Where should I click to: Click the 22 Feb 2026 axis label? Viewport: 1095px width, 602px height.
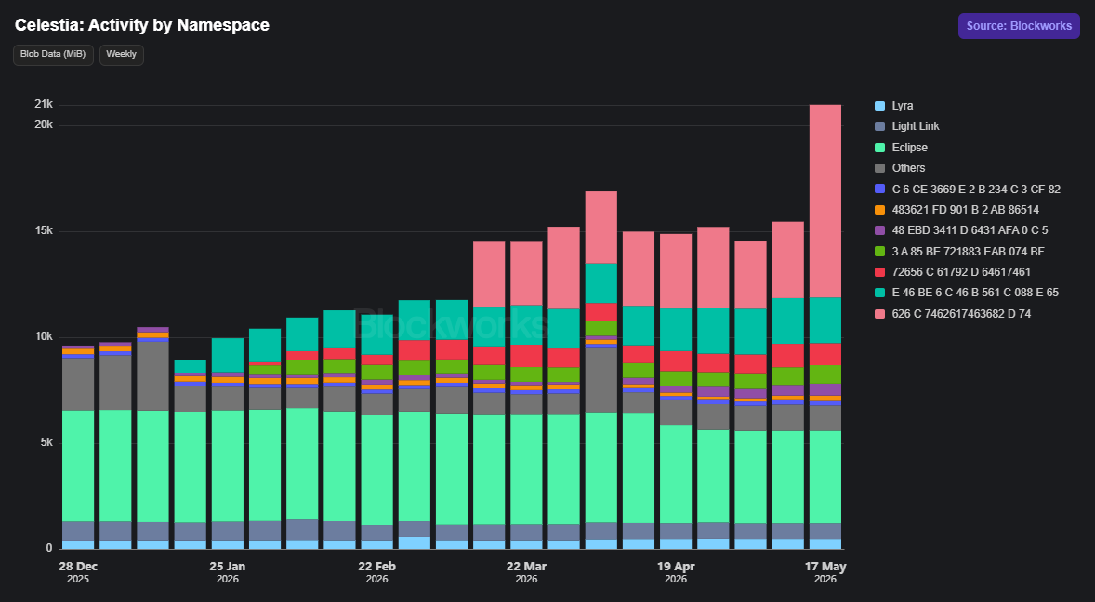point(377,572)
